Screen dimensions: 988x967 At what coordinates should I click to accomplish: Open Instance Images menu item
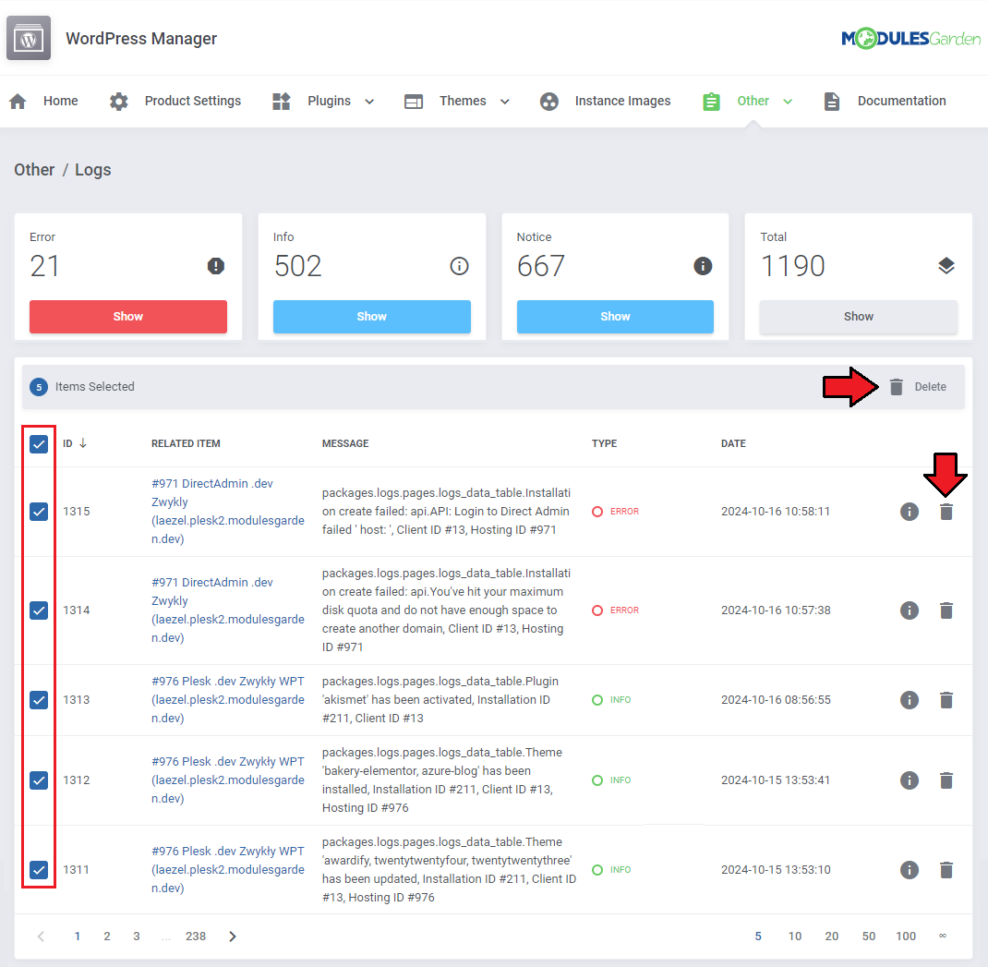(622, 101)
